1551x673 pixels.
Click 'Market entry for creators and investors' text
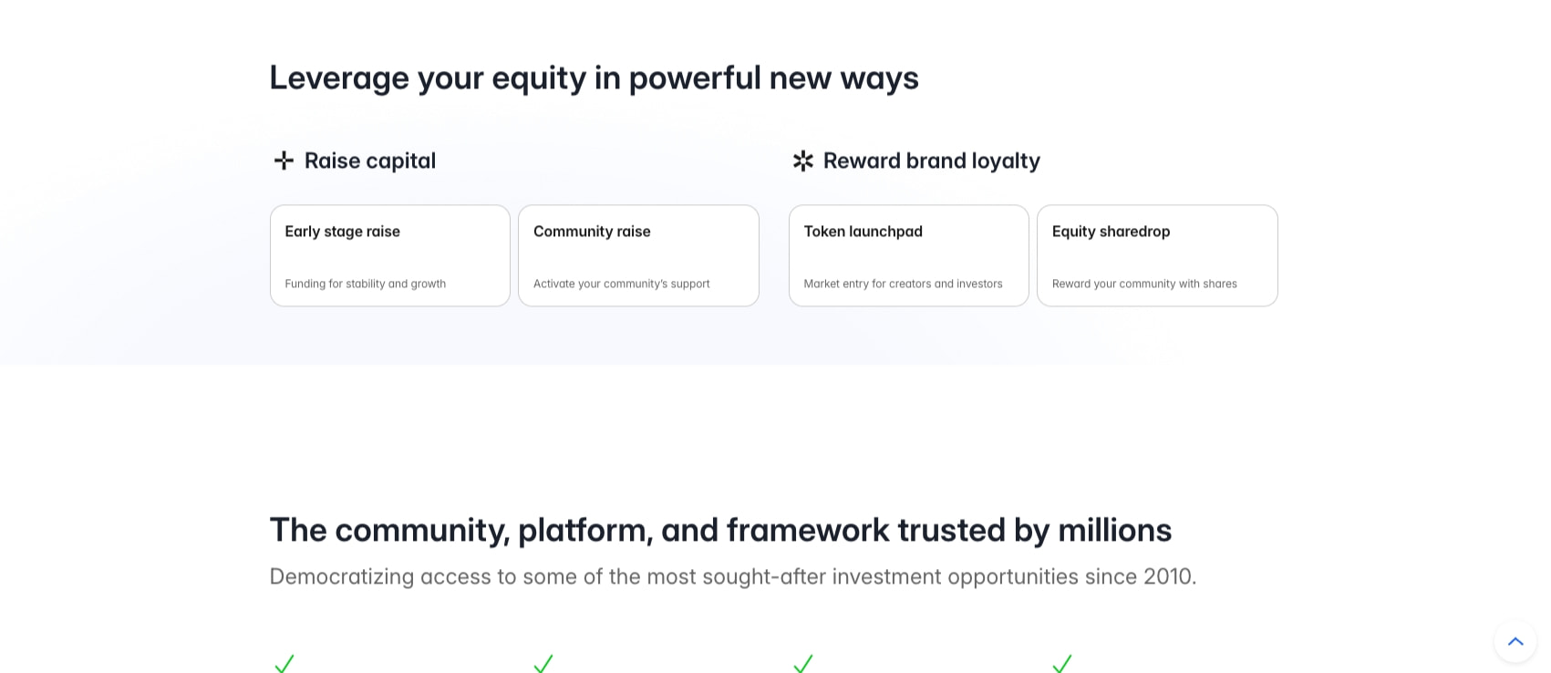[x=903, y=284]
